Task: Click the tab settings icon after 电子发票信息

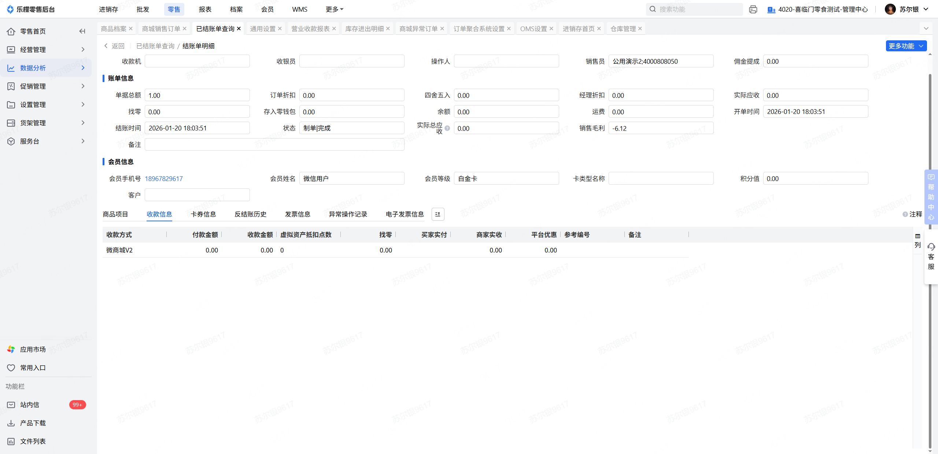Action: [x=438, y=214]
